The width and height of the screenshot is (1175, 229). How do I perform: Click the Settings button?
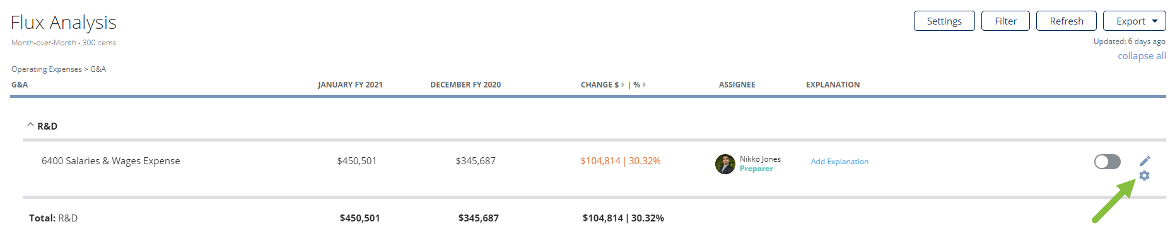click(944, 21)
